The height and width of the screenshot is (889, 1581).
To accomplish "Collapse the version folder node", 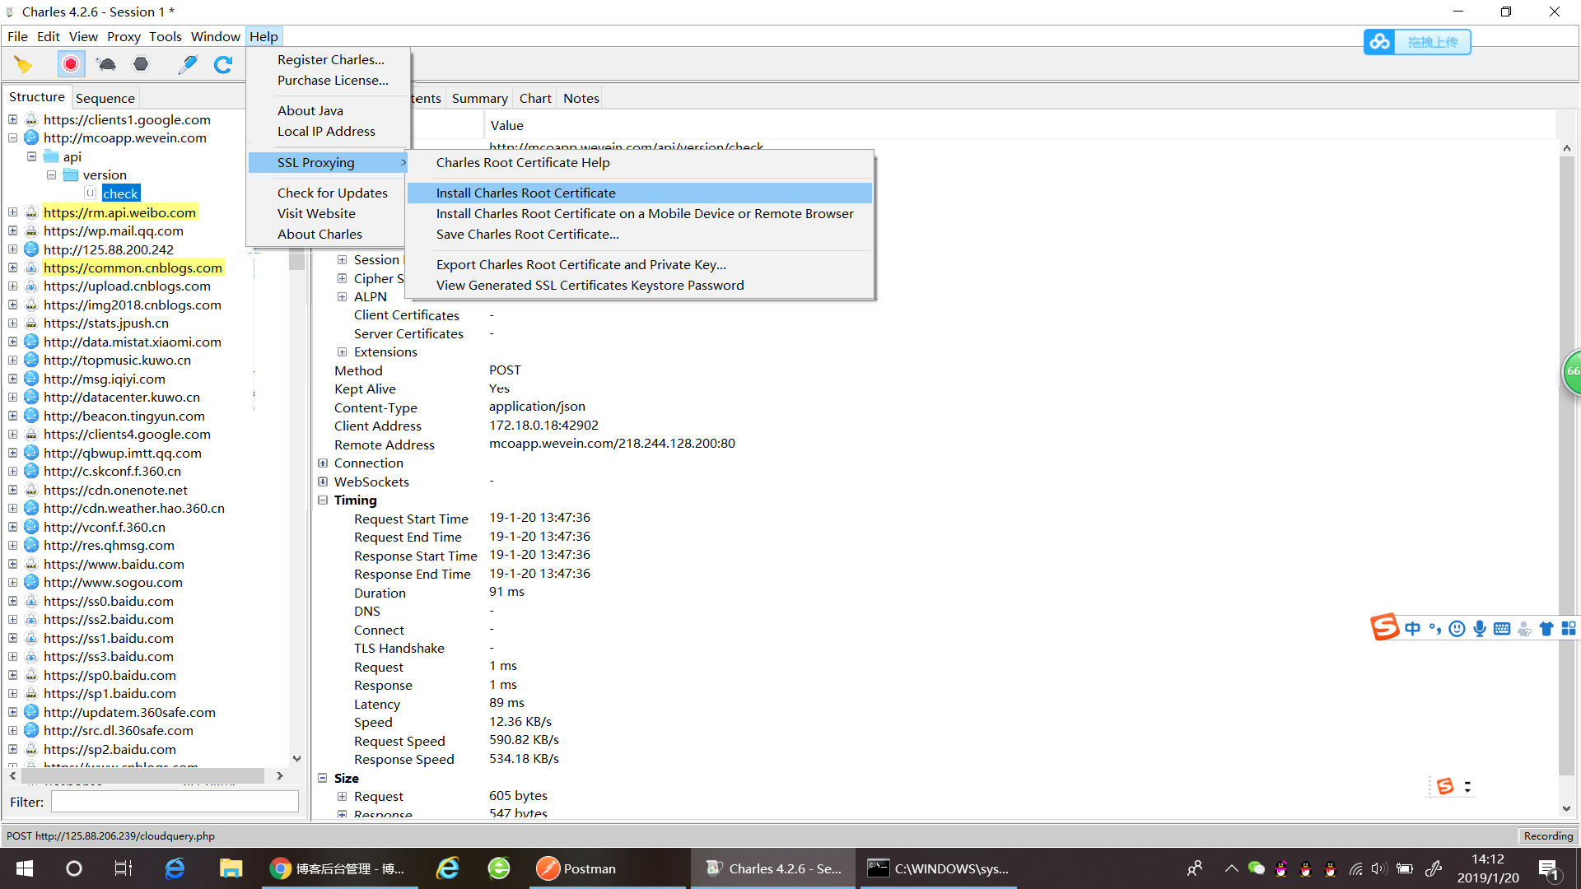I will point(51,175).
